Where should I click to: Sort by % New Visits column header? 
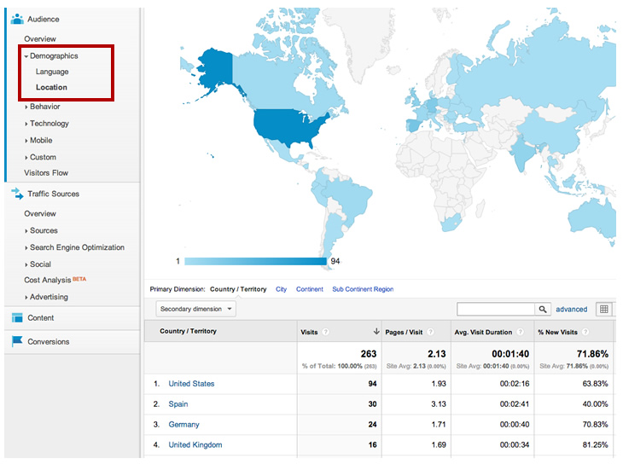557,332
